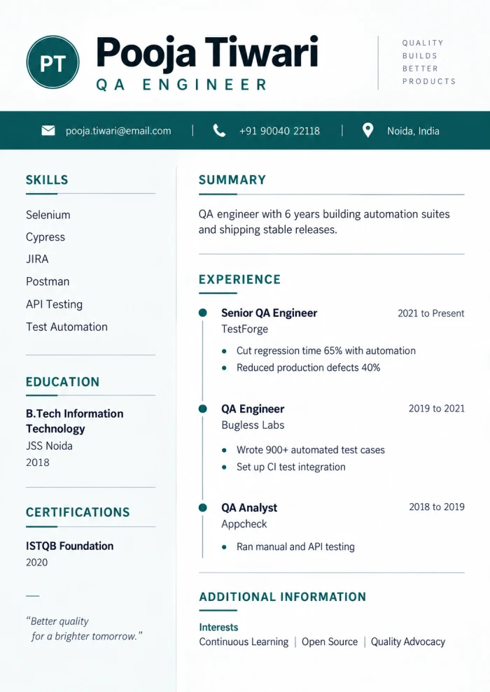
Task: Click the Bugless Labs timeline dot
Action: coord(203,409)
